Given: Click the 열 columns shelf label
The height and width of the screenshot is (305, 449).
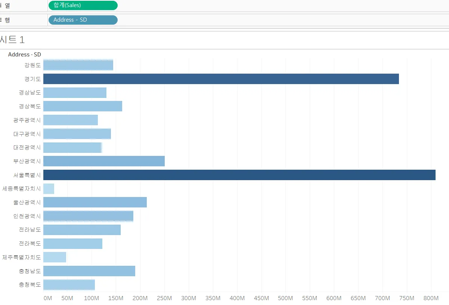Looking at the screenshot, I should click(7, 6).
